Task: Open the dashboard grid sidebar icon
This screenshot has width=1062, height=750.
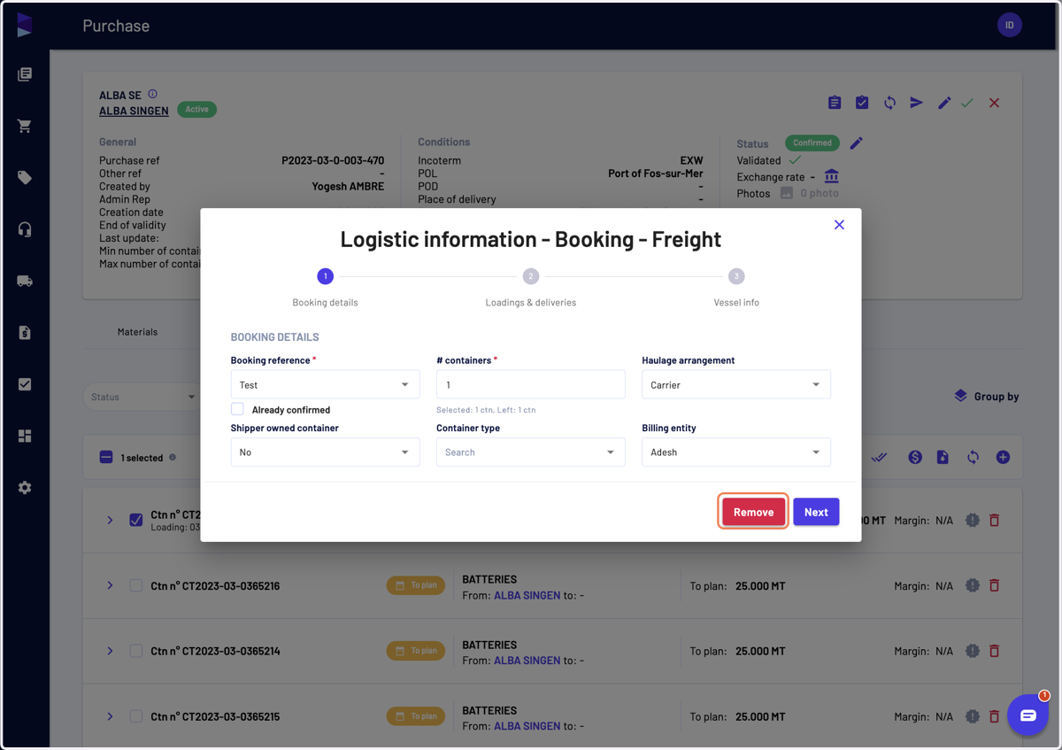Action: (25, 436)
